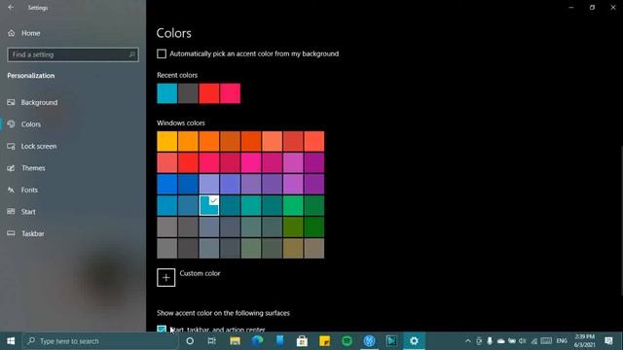Click the taskbar Type here to search box
The image size is (623, 350).
pyautogui.click(x=100, y=341)
